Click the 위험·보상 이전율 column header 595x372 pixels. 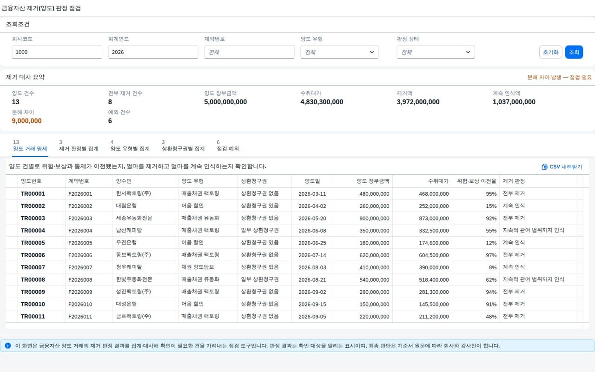point(476,181)
